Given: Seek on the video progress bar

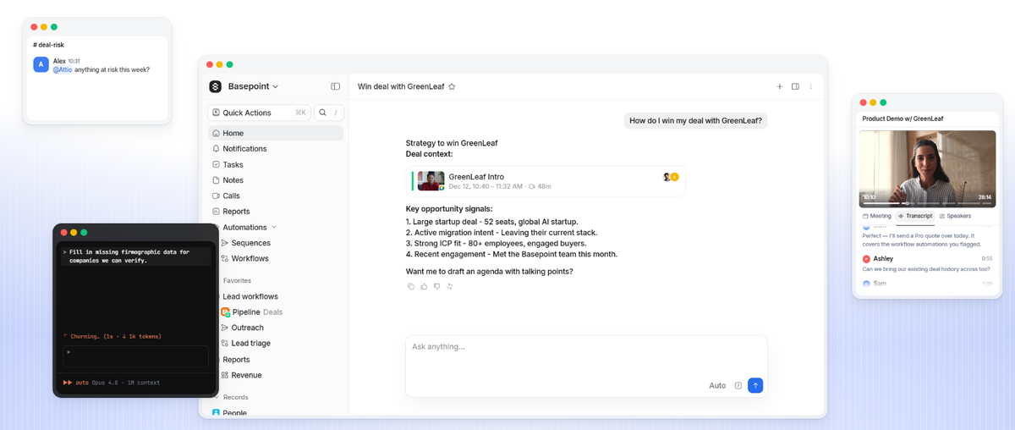Looking at the screenshot, I should pos(926,203).
